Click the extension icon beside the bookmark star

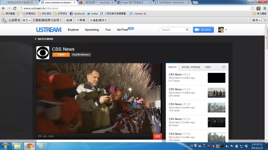click(x=258, y=8)
